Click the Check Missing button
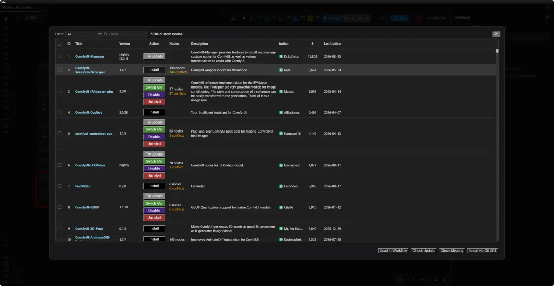Screen dimensions: 554x286 tap(451, 251)
